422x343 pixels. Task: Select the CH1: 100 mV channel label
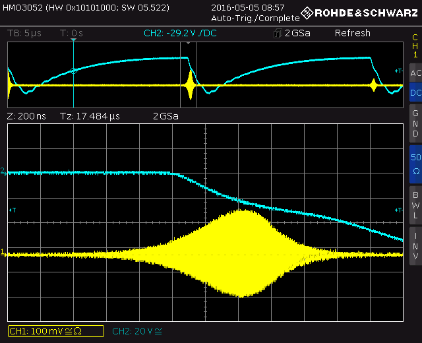pos(55,331)
